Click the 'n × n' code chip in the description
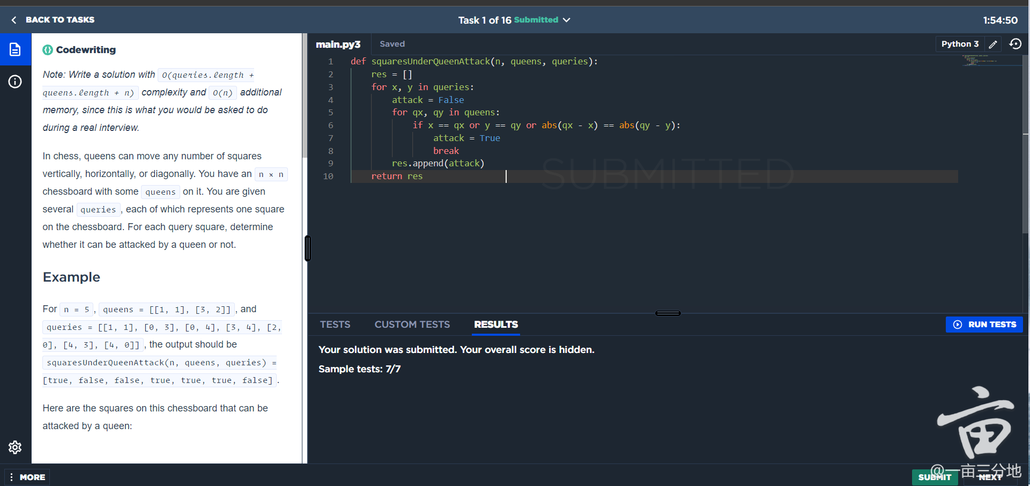The height and width of the screenshot is (486, 1030). click(271, 174)
